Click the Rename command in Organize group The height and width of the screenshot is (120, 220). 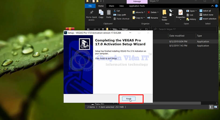[x=152, y=18]
